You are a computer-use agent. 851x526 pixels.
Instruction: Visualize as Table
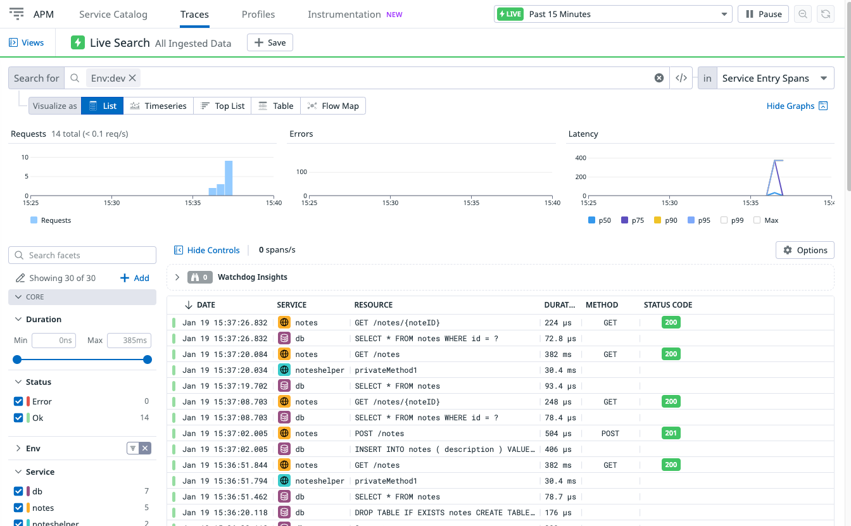click(276, 106)
